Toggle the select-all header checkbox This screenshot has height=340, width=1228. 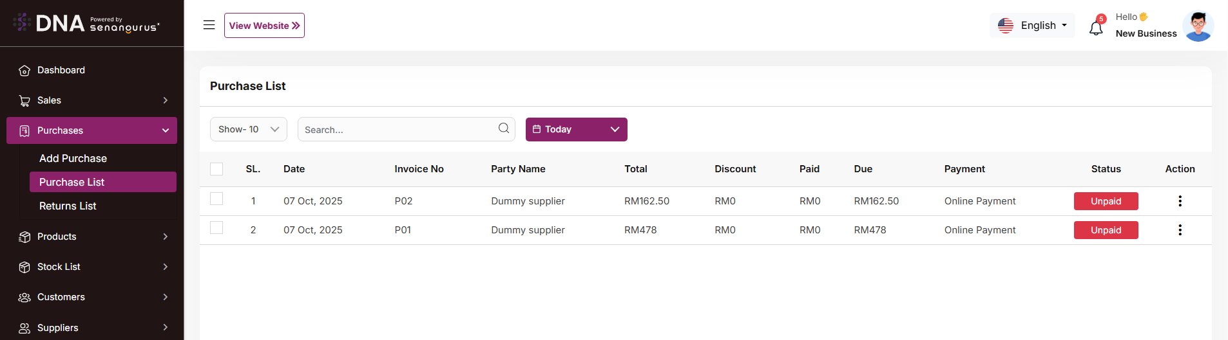[x=216, y=169]
